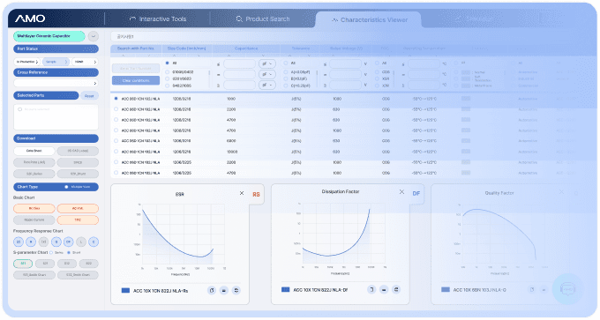Open the Product Search tab
600x320 pixels.
tap(263, 19)
